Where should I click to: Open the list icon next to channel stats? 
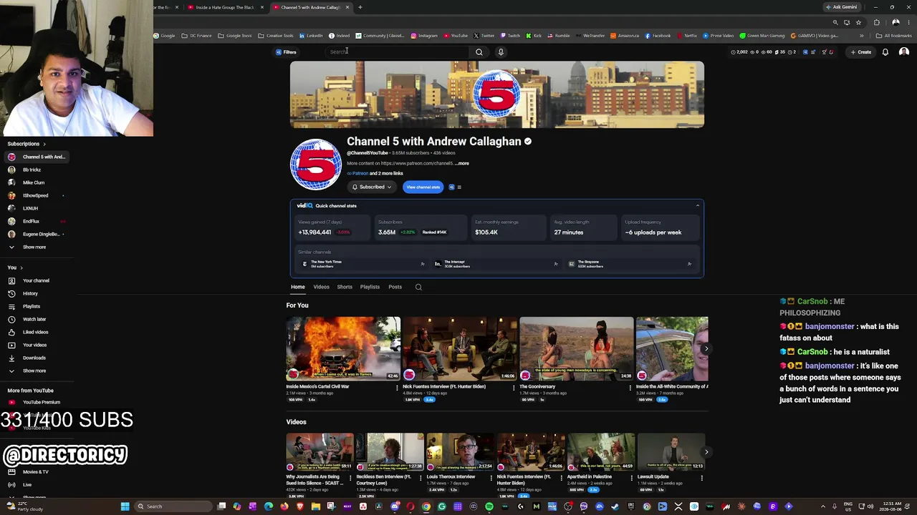pos(459,187)
